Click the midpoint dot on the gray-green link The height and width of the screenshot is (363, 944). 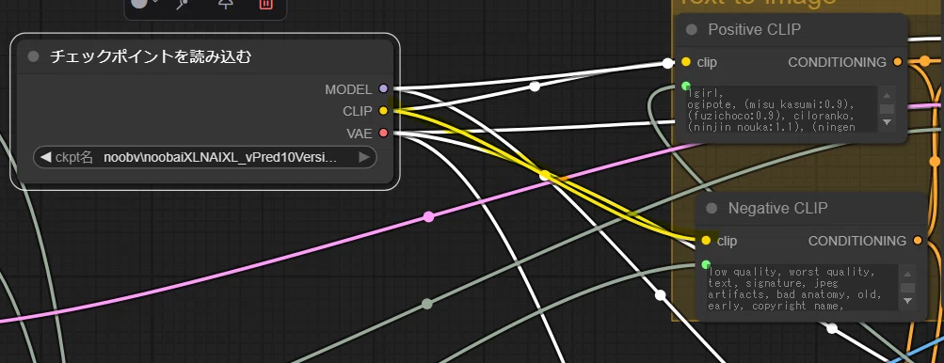click(x=427, y=304)
